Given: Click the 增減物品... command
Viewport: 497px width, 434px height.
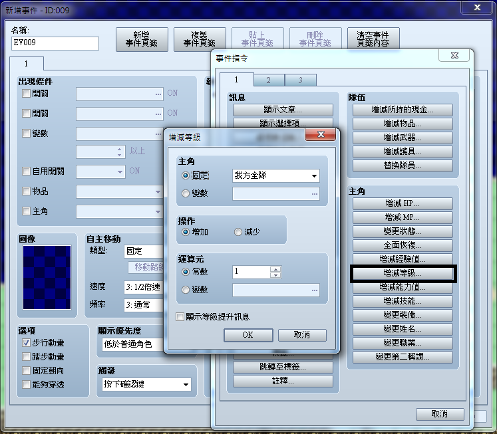Looking at the screenshot, I should click(403, 124).
